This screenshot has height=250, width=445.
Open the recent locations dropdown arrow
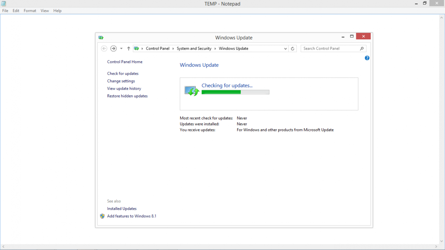(x=121, y=49)
